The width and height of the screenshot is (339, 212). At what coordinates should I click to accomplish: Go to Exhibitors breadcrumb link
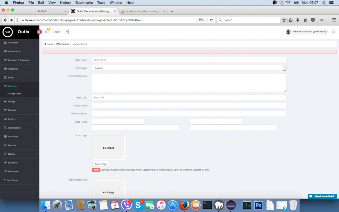63,44
